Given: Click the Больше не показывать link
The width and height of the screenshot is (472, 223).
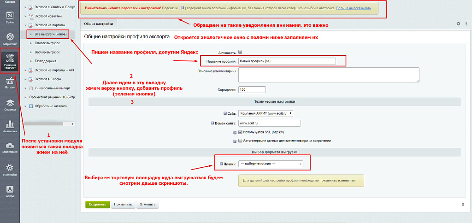Looking at the screenshot, I should tap(353, 8).
